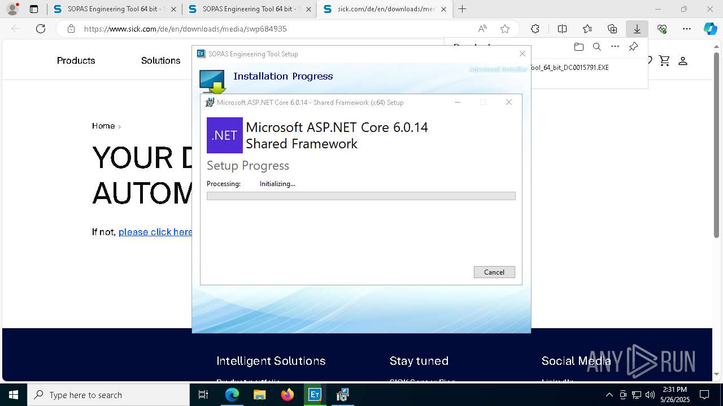Image resolution: width=723 pixels, height=406 pixels.
Task: Show hidden system tray icons
Action: coord(609,395)
